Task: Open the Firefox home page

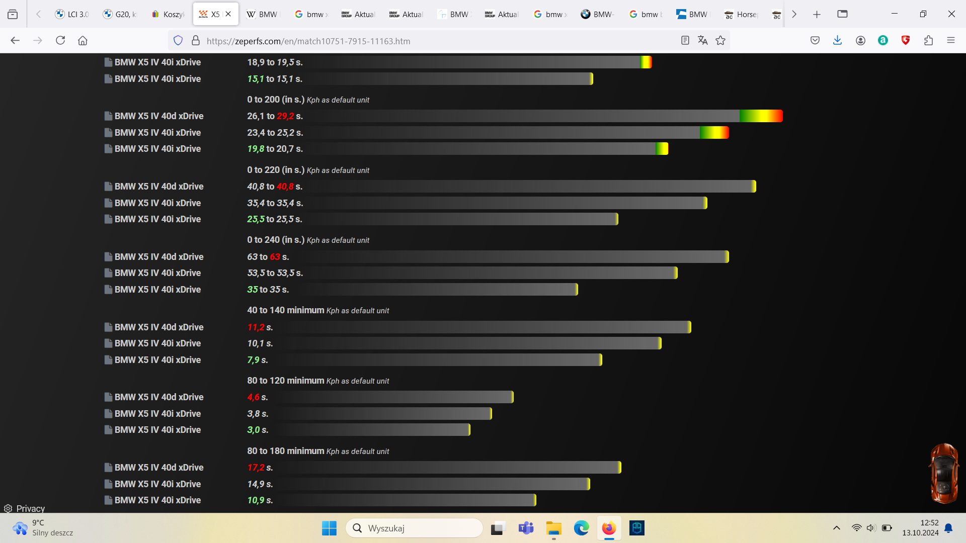Action: pyautogui.click(x=83, y=41)
